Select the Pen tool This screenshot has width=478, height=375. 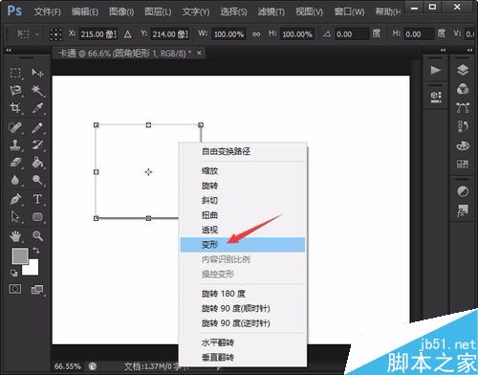[x=15, y=199]
